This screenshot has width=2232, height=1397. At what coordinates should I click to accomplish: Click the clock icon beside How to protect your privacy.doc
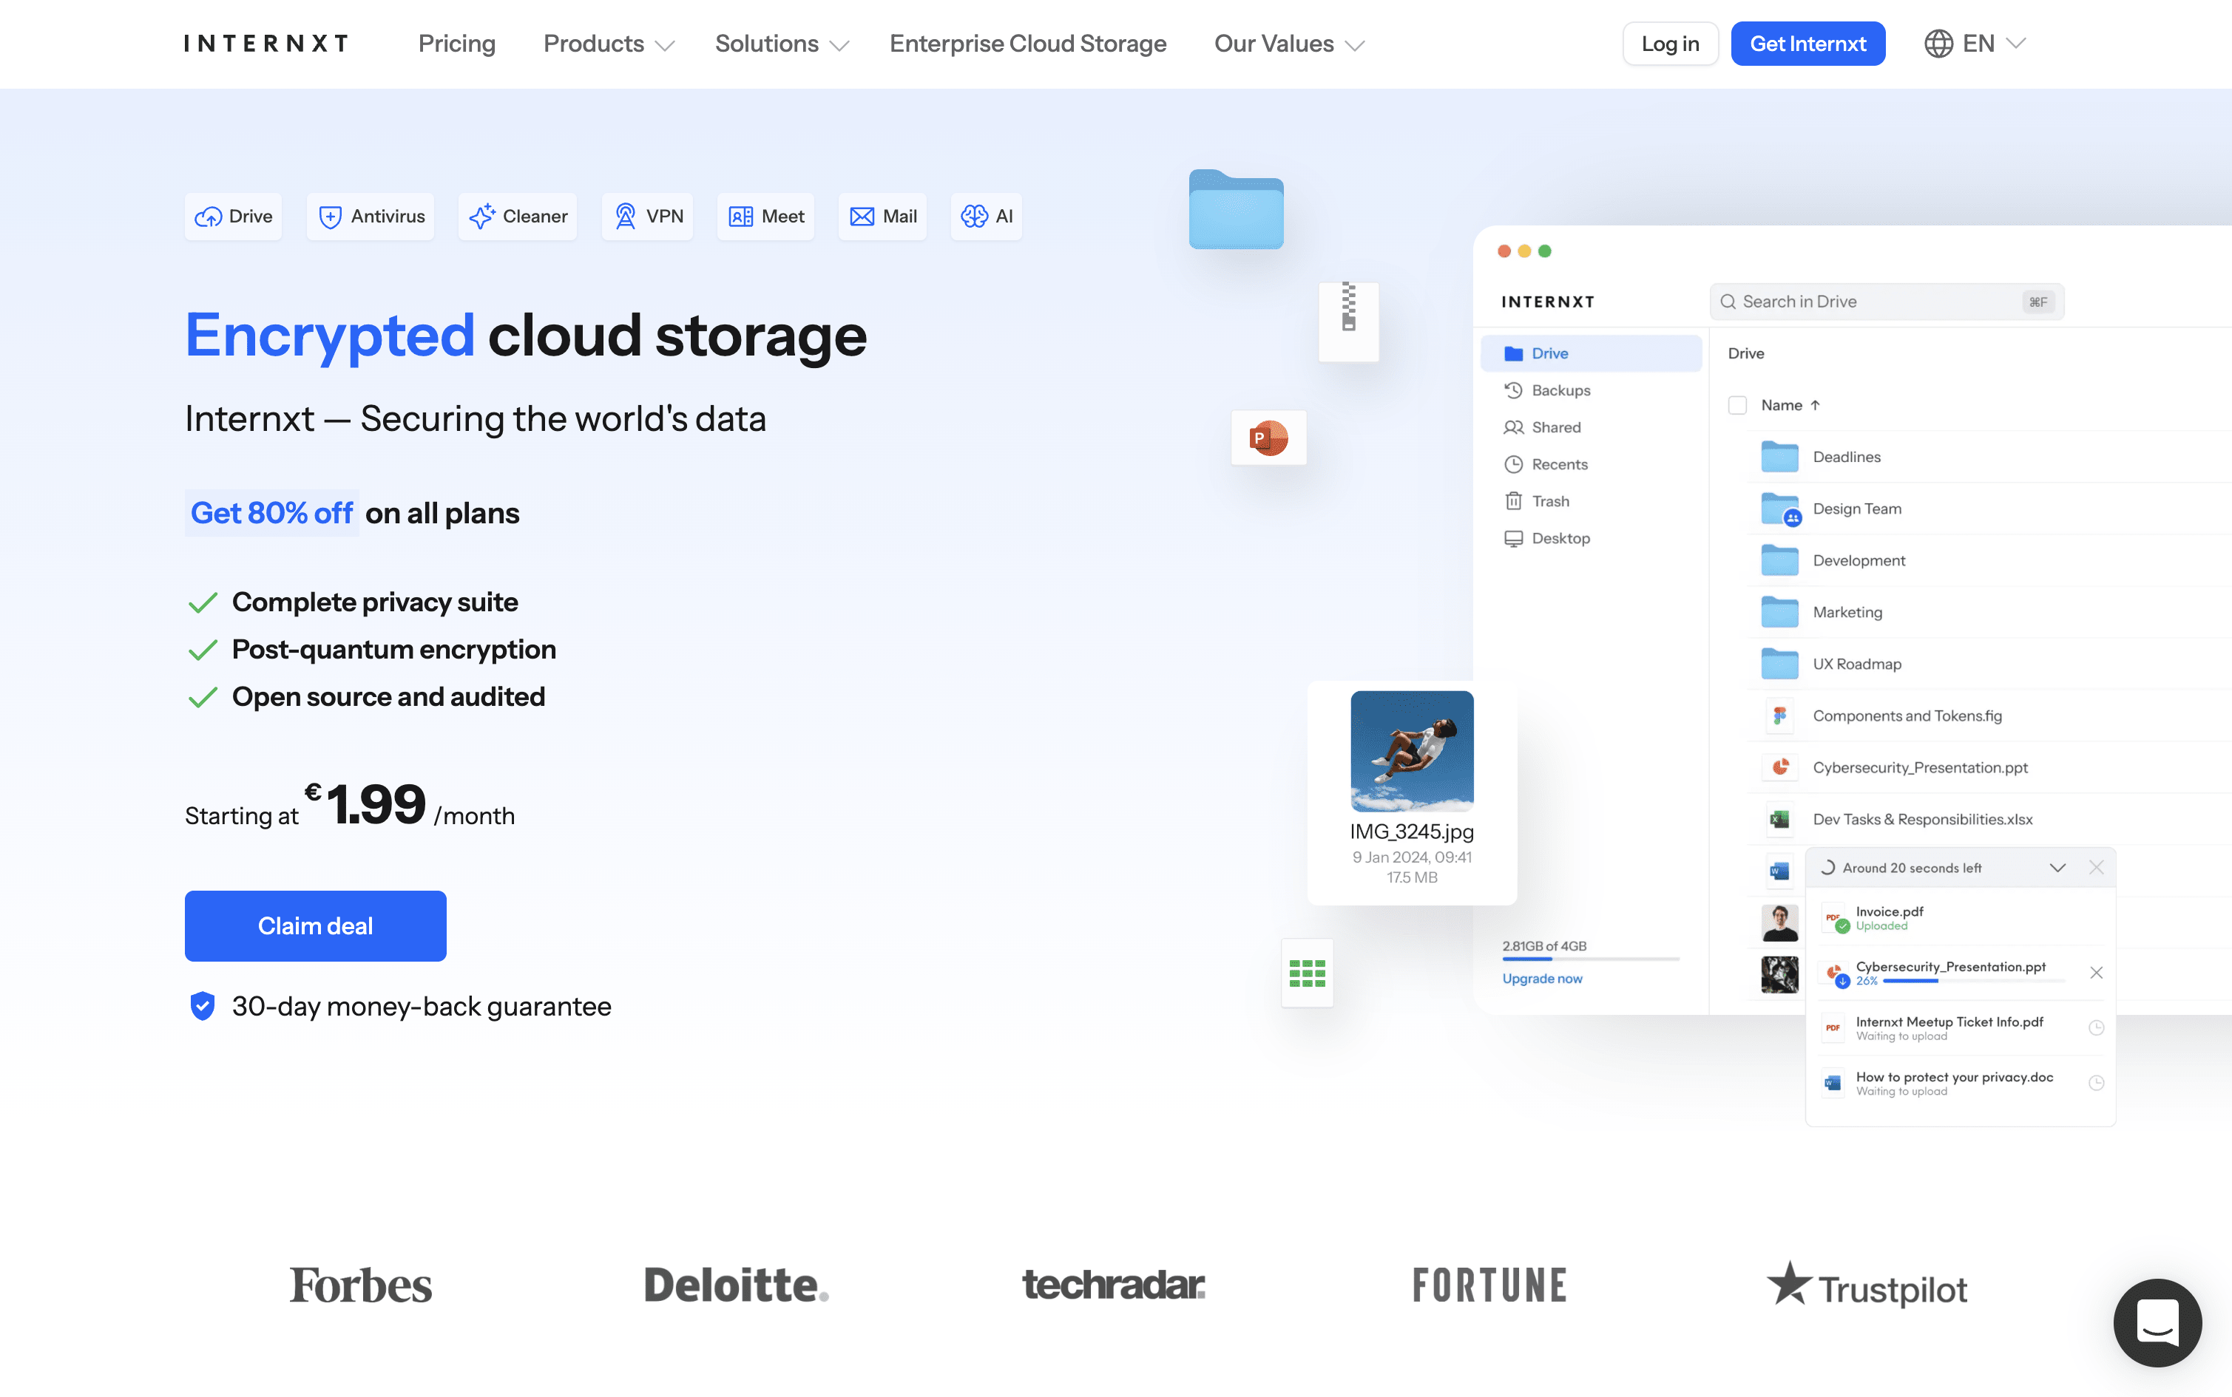(x=2096, y=1083)
